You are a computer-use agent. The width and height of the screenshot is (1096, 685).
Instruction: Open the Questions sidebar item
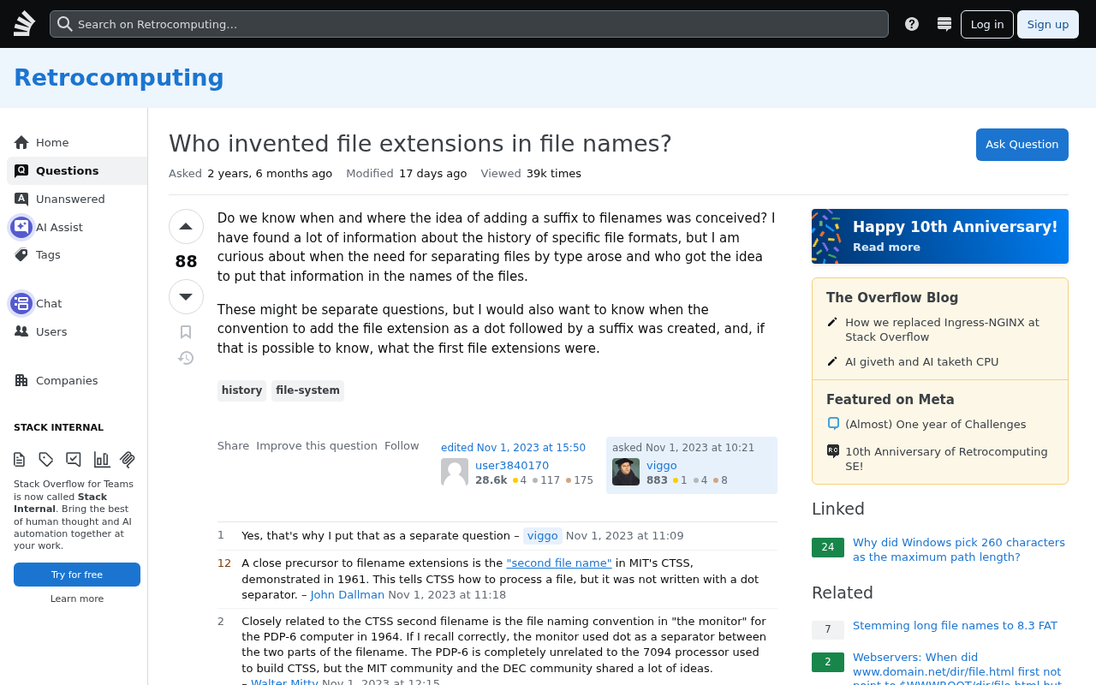77,170
